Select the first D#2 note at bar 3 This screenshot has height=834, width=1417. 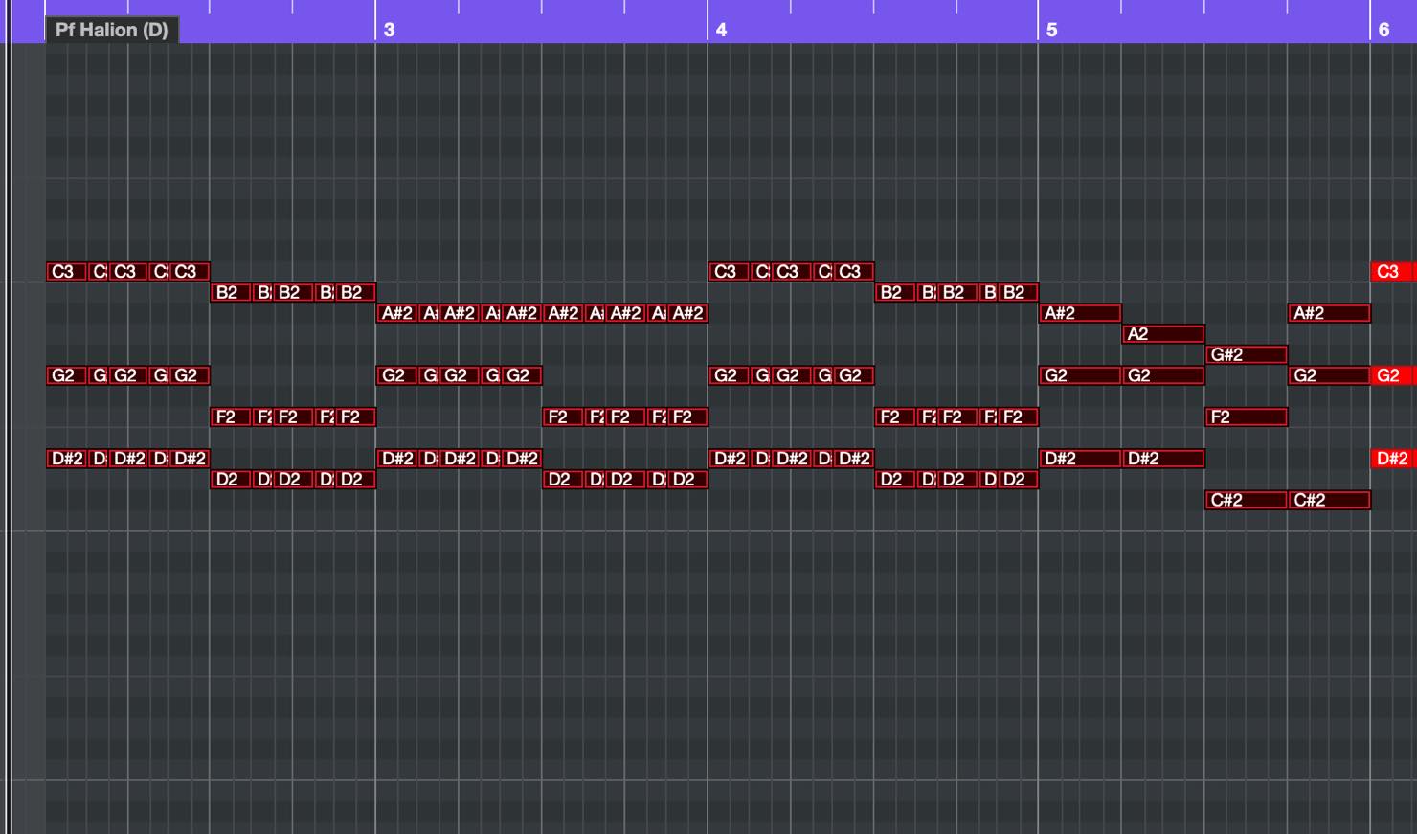point(396,459)
